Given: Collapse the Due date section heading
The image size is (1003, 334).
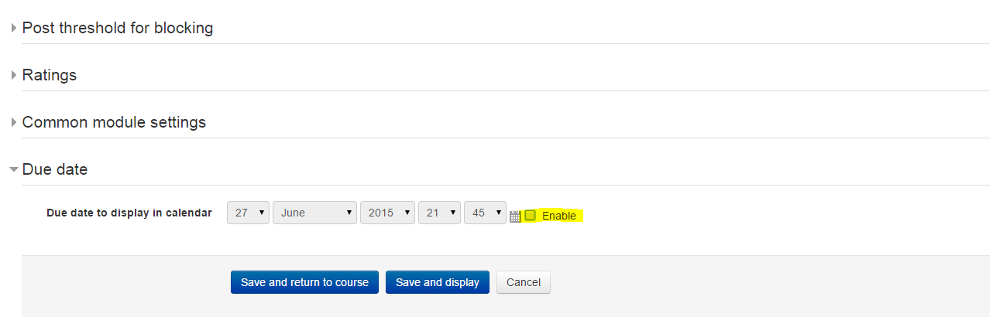Looking at the screenshot, I should (x=55, y=169).
